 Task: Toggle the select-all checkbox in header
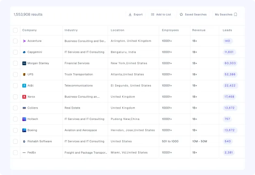click(x=15, y=30)
